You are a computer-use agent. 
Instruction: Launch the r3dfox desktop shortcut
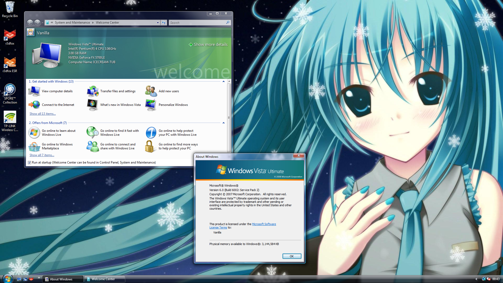point(10,37)
